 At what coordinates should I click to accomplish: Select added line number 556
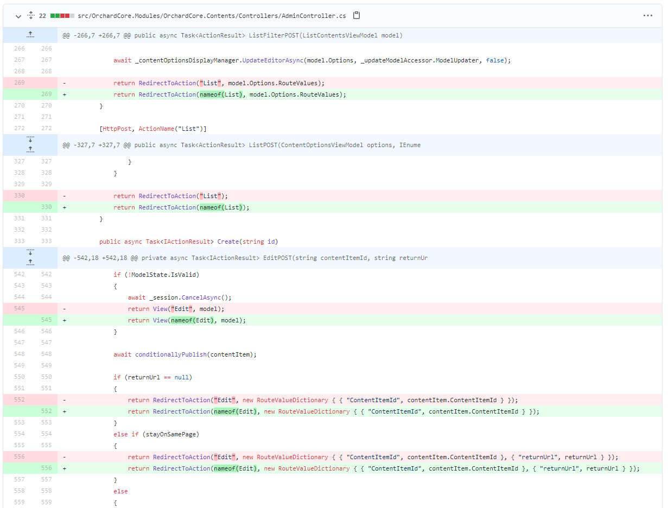click(x=46, y=468)
